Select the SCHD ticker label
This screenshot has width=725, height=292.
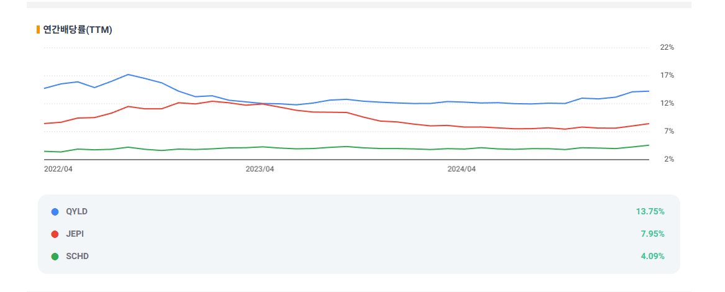click(x=77, y=256)
